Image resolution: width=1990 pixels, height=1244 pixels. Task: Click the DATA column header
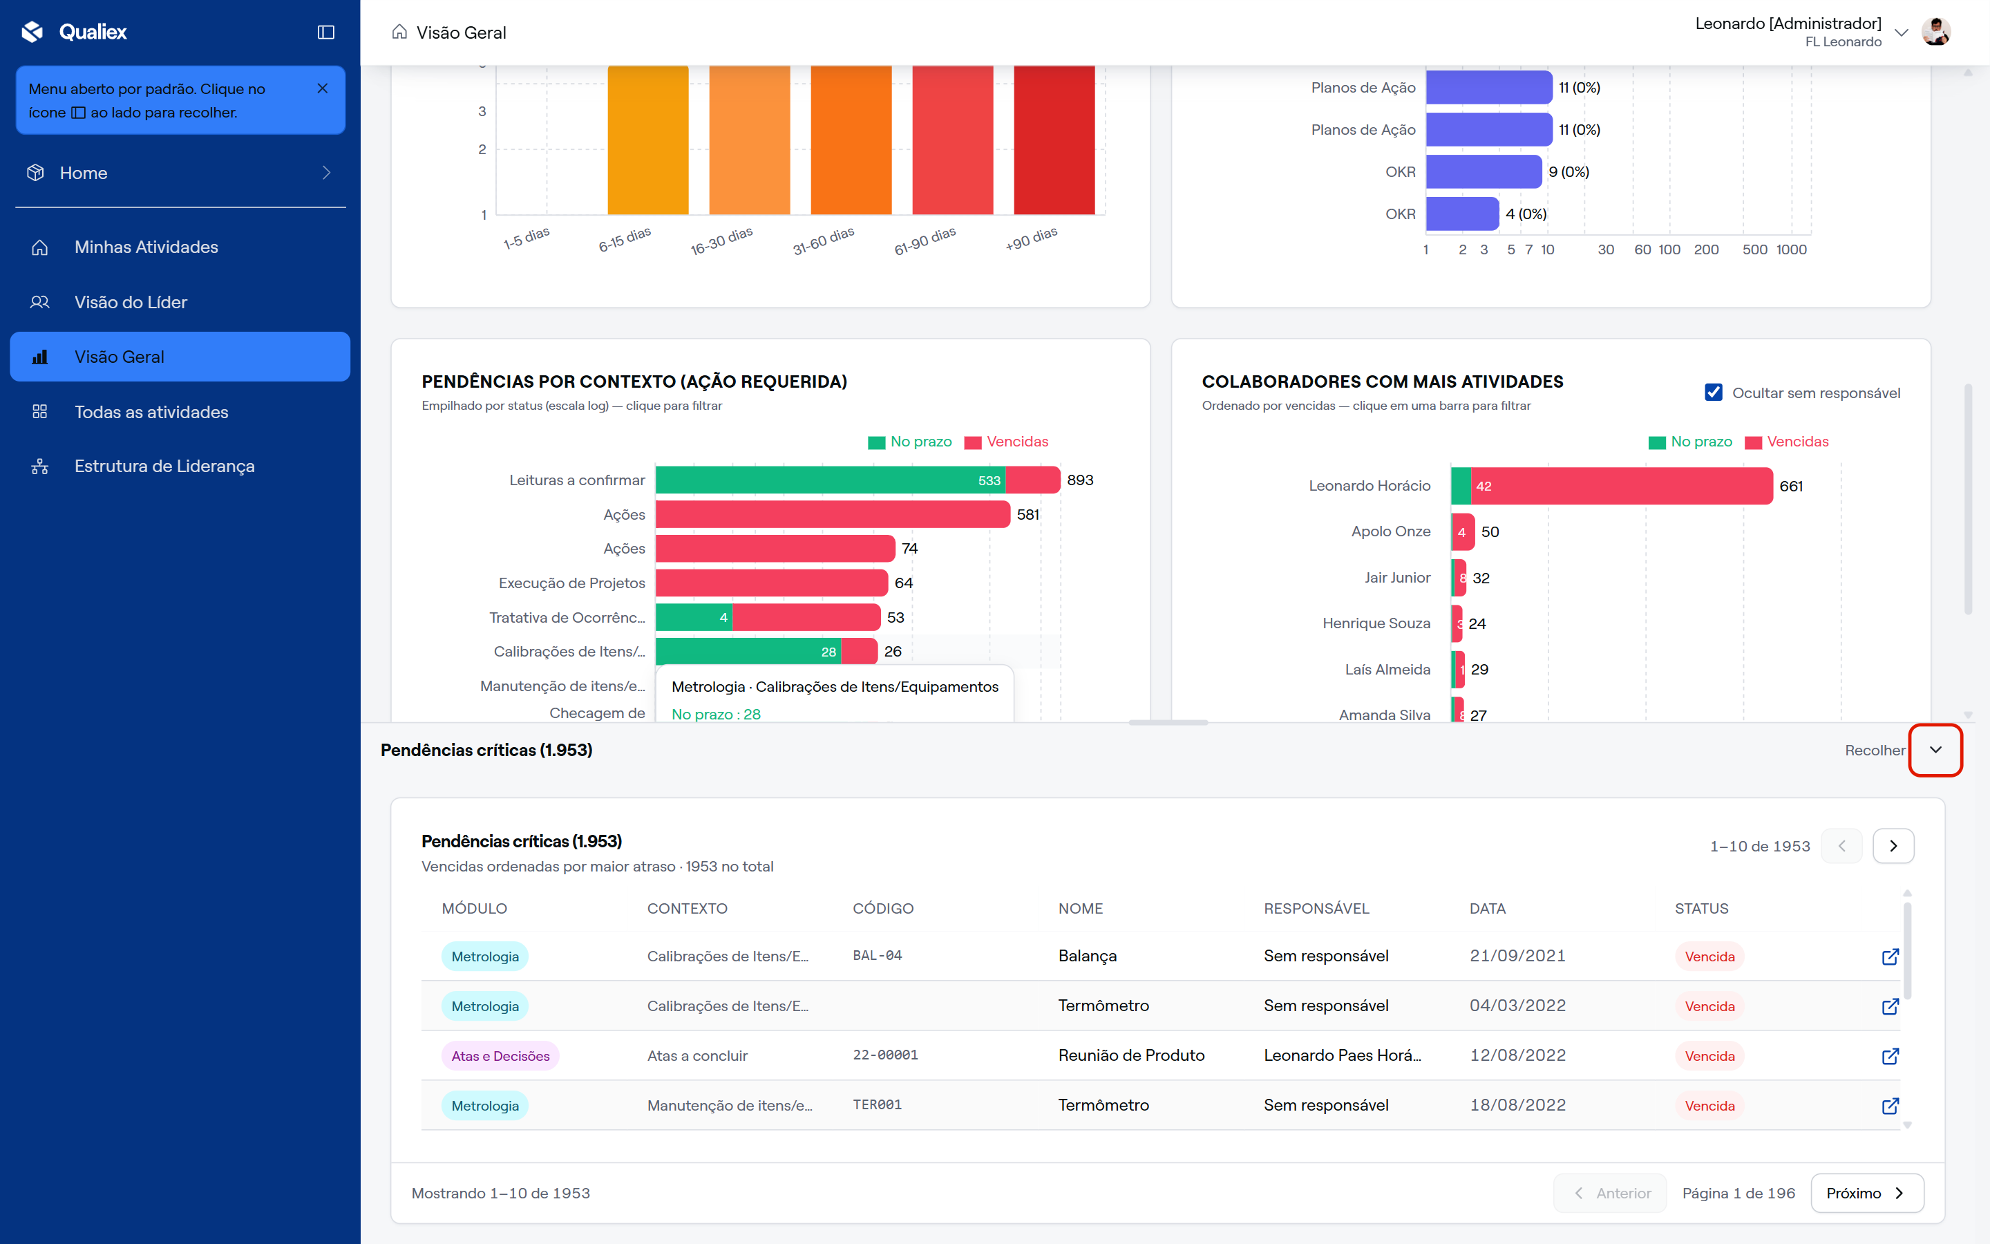pyautogui.click(x=1488, y=908)
